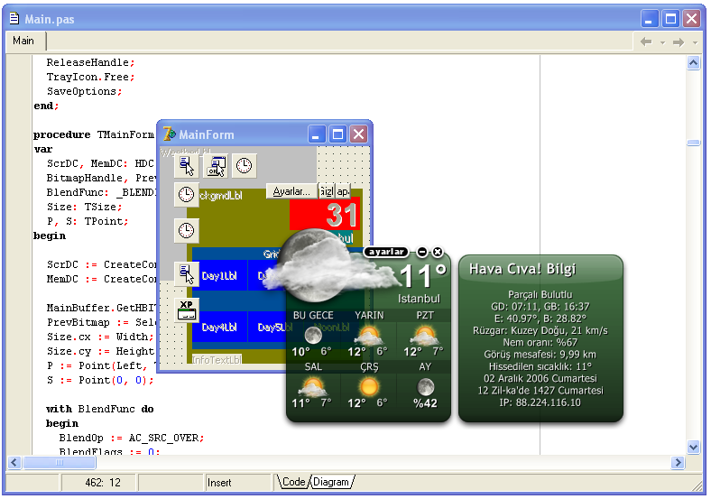
Task: Click the ap. button next to Gizl
Action: pyautogui.click(x=343, y=191)
